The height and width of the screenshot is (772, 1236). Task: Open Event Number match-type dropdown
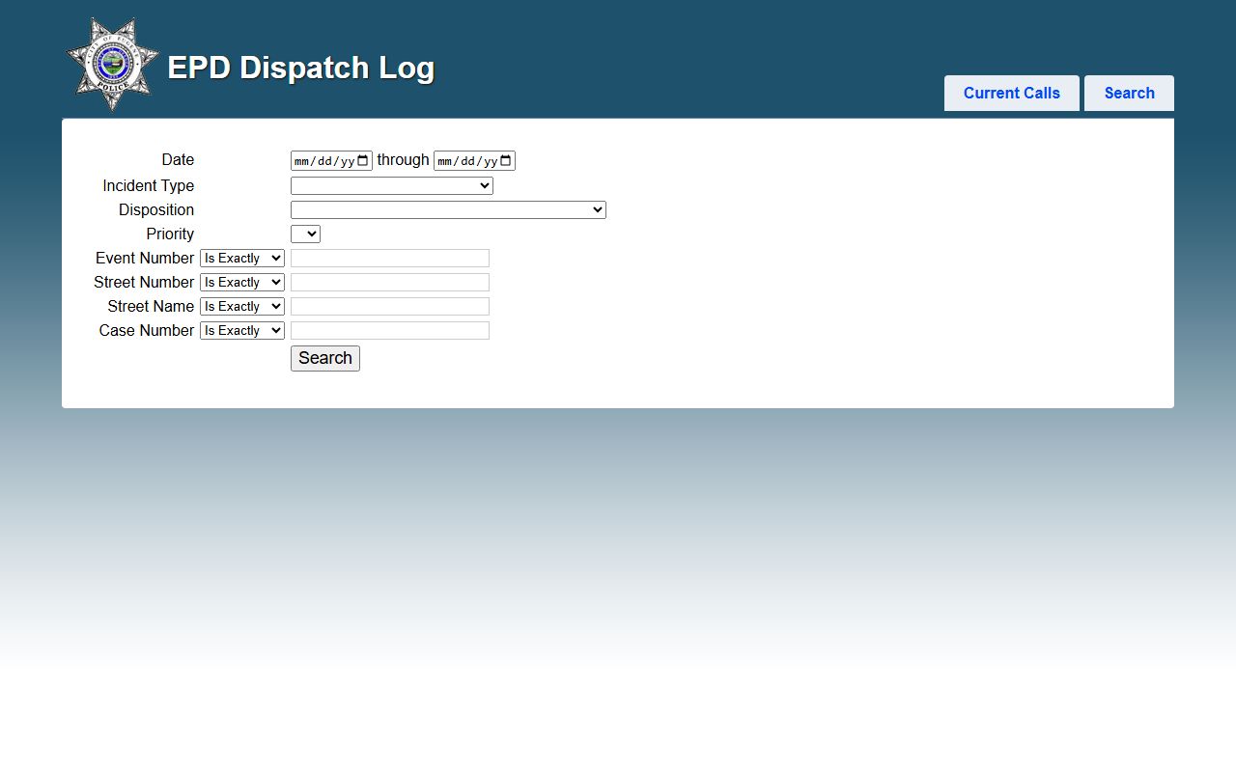point(242,258)
